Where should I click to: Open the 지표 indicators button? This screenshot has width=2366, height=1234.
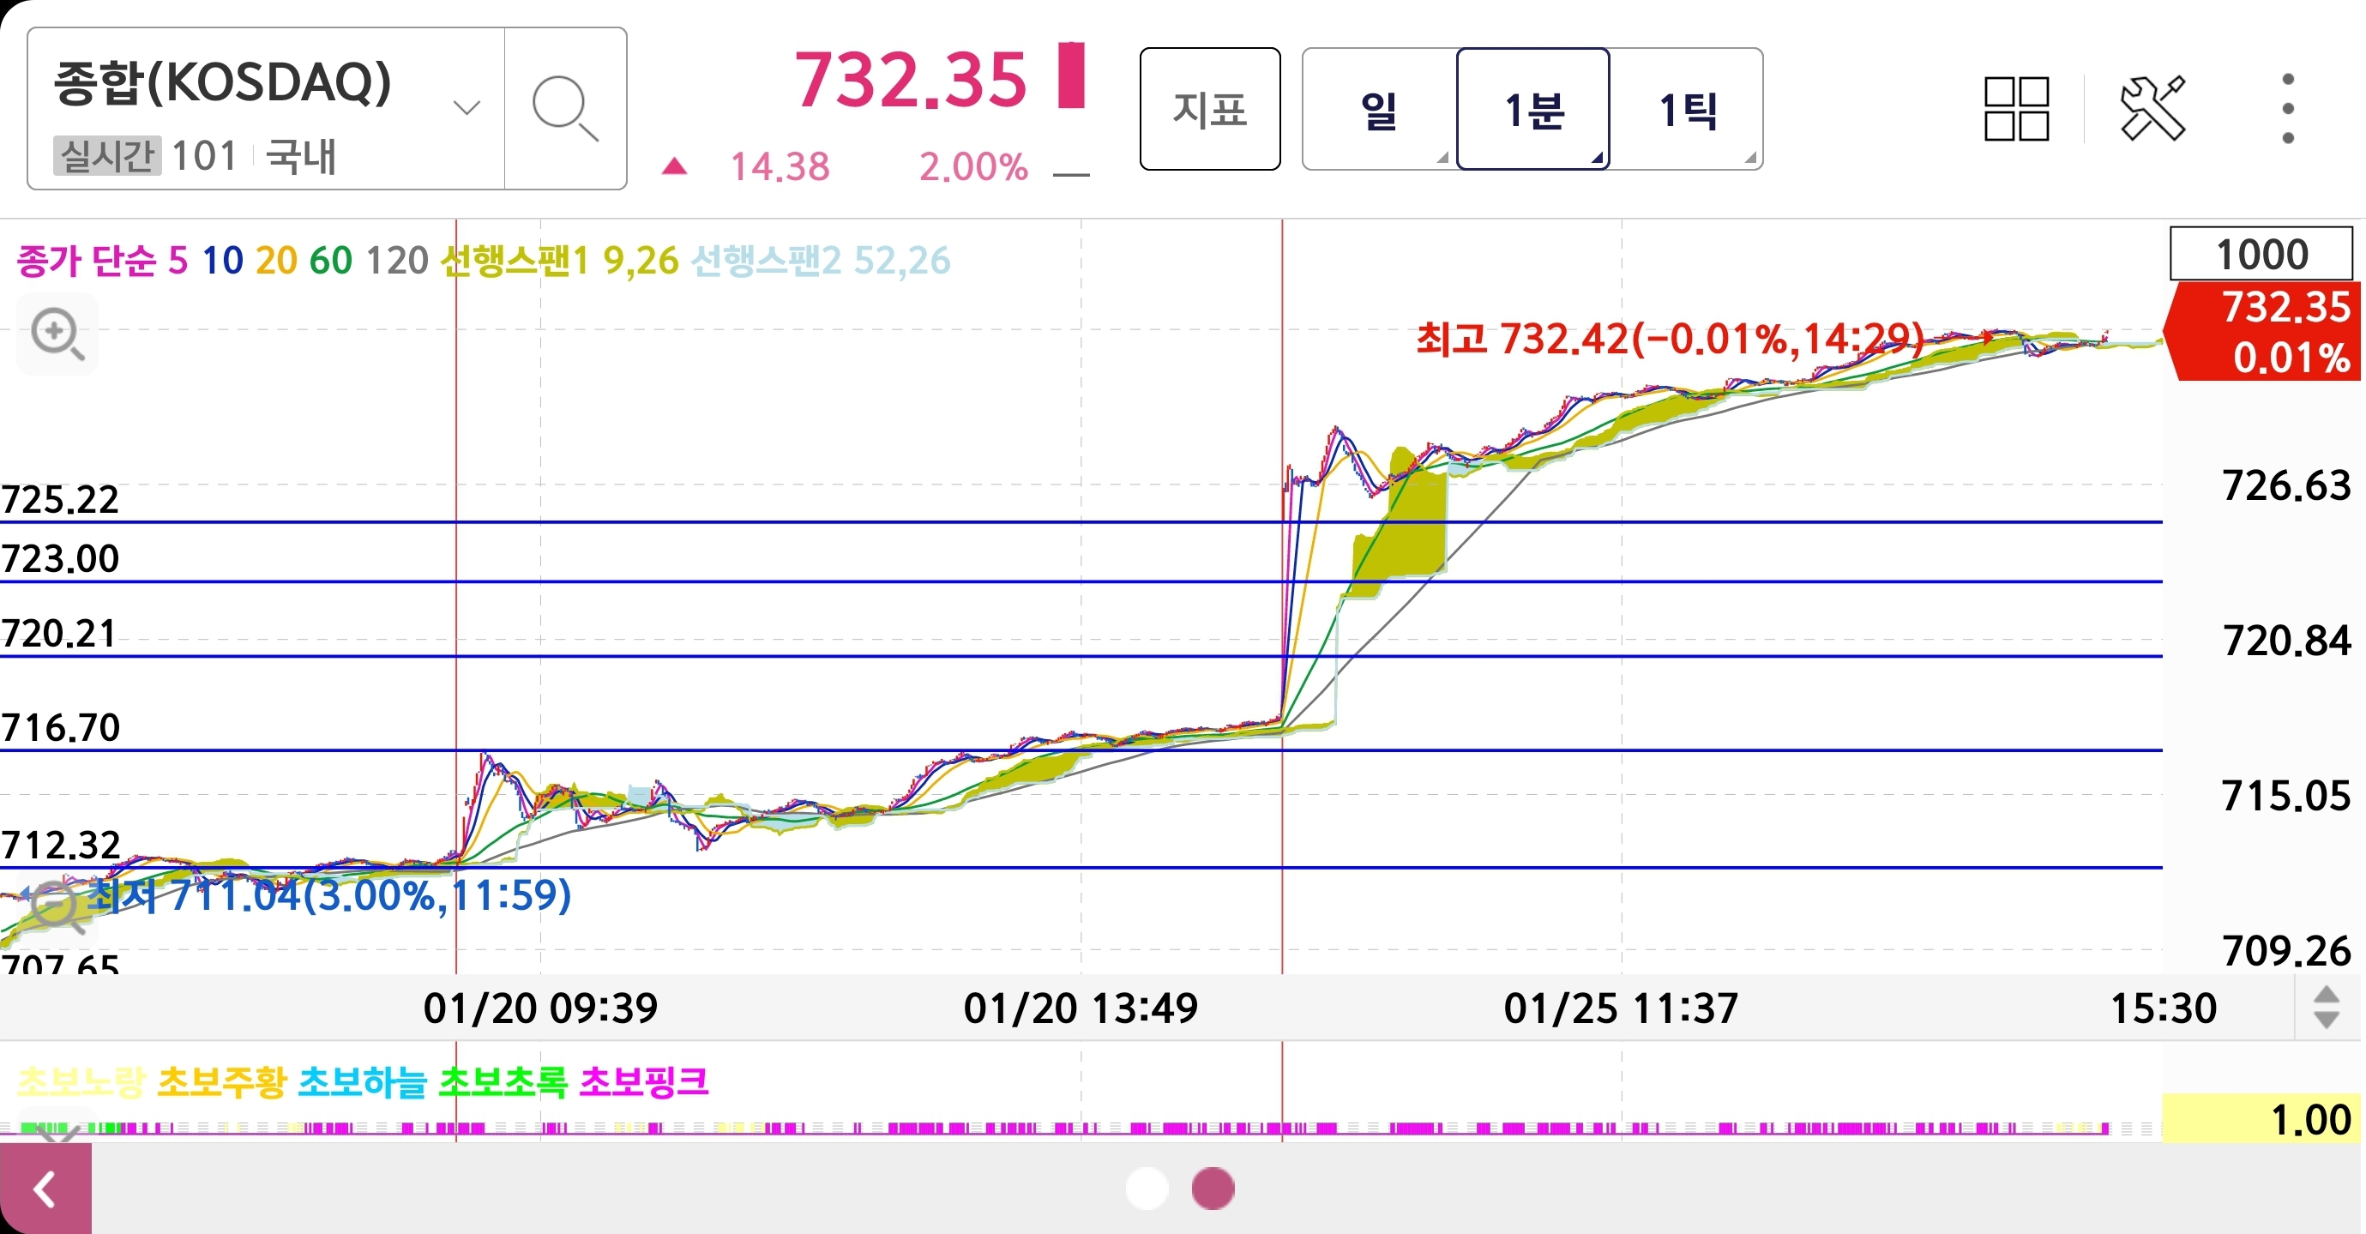pos(1210,109)
